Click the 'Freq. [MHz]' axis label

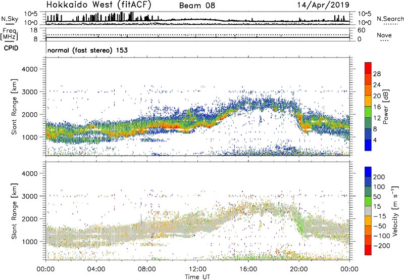(x=10, y=34)
